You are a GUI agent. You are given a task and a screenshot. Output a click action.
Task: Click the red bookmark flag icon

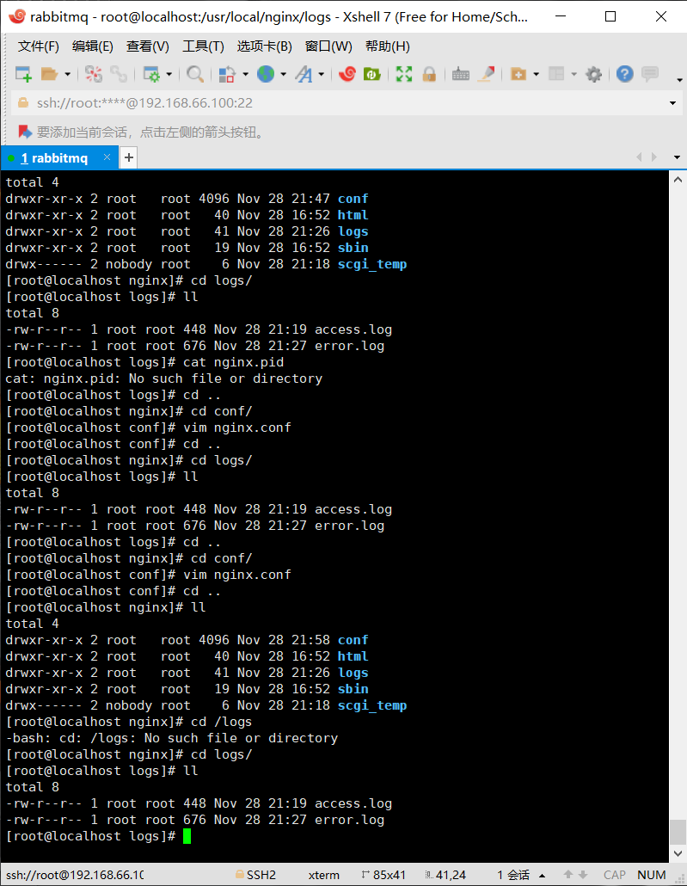pyautogui.click(x=25, y=132)
